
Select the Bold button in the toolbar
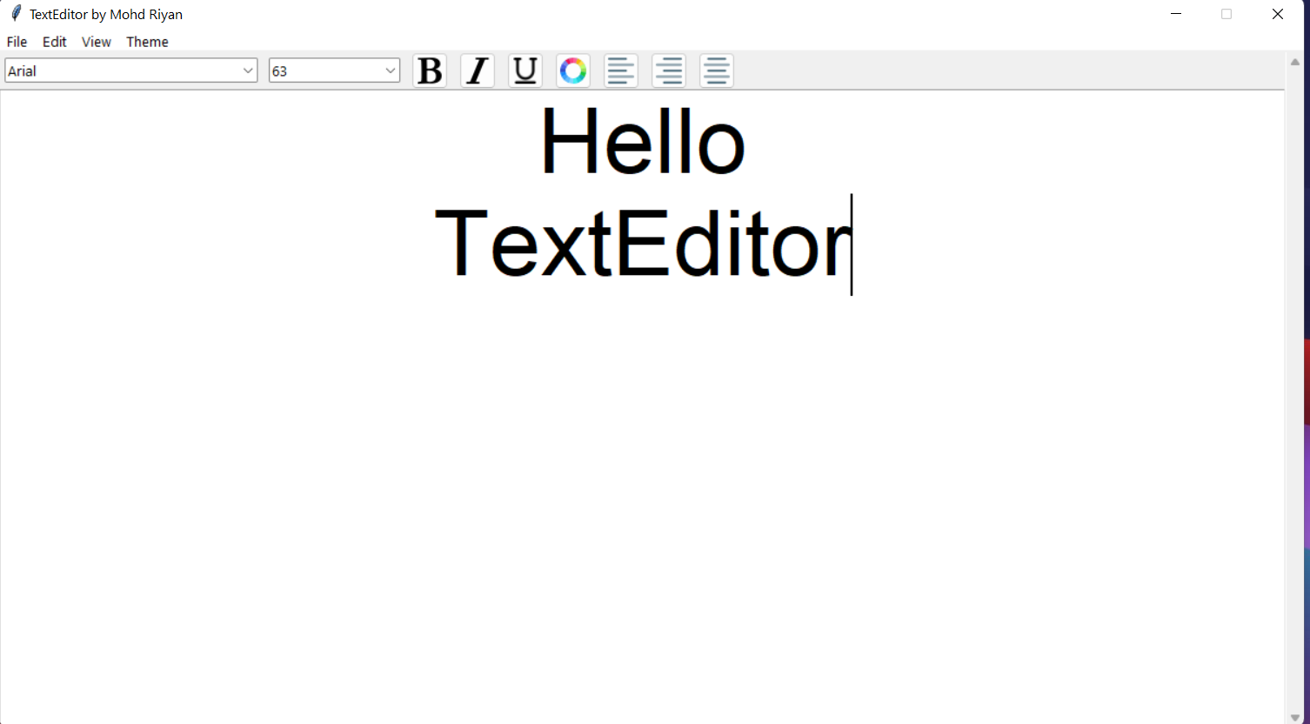pos(429,70)
